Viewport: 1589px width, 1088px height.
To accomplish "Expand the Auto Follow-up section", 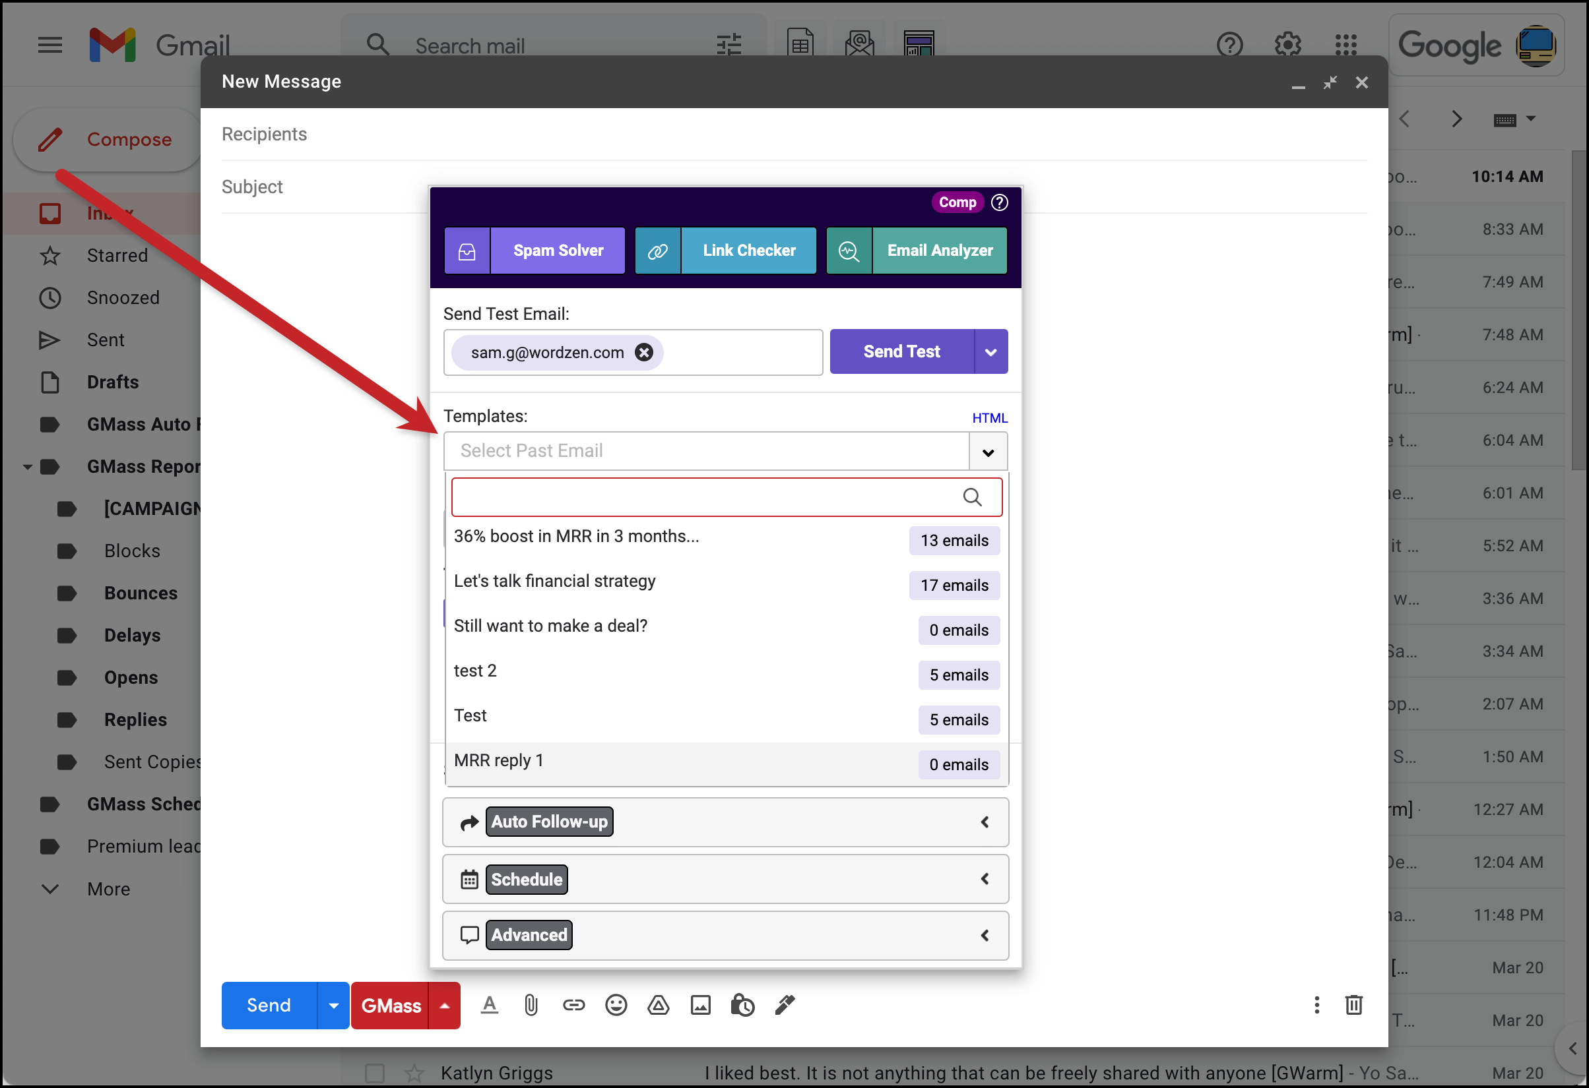I will (x=725, y=822).
